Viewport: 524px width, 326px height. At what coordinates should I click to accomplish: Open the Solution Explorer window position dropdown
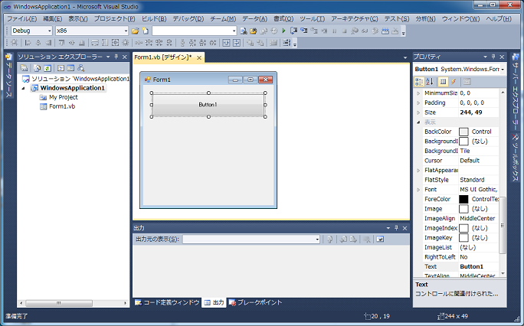(108, 57)
